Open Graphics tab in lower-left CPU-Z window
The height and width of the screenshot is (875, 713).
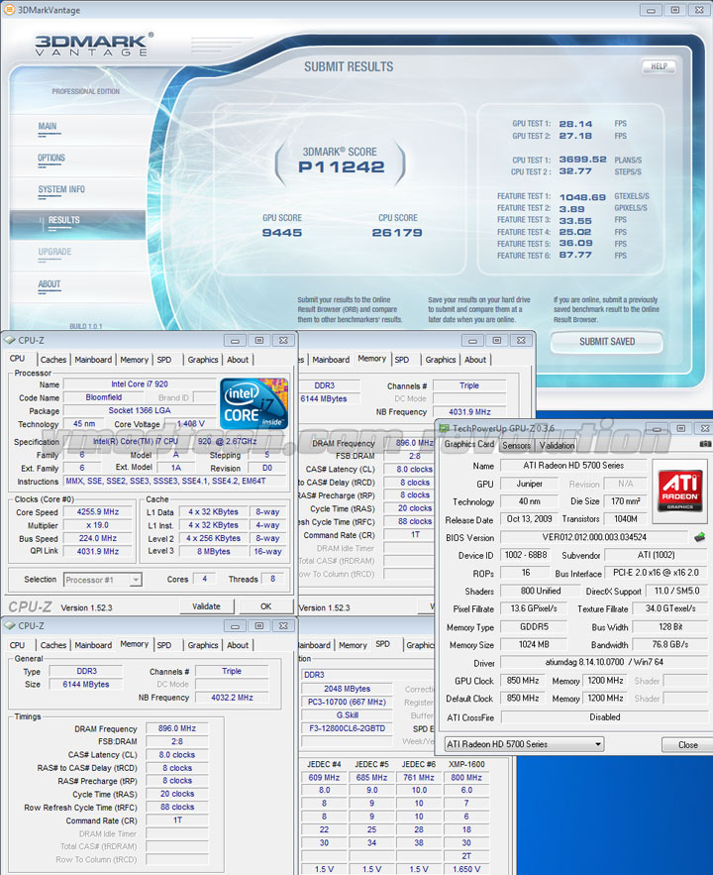[203, 645]
